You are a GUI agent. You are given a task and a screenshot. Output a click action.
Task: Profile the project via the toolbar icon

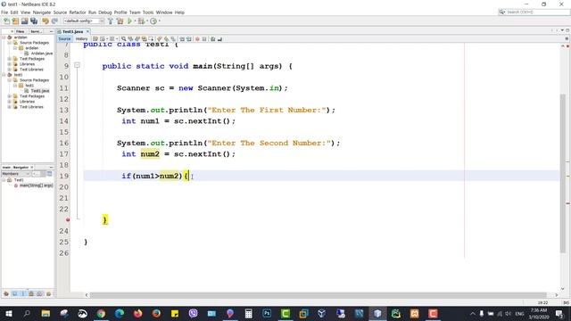(x=153, y=21)
